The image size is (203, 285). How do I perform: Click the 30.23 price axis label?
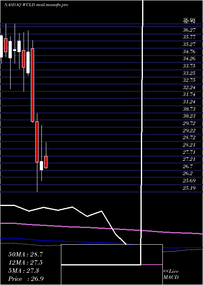click(190, 116)
